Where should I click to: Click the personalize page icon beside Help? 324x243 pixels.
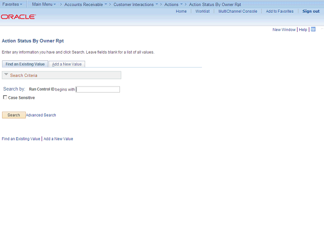[x=313, y=29]
